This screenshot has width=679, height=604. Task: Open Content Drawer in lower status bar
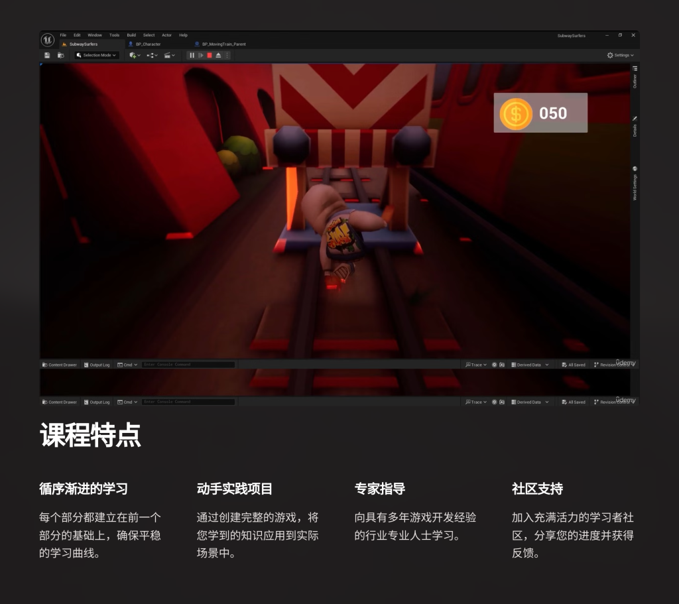(60, 402)
